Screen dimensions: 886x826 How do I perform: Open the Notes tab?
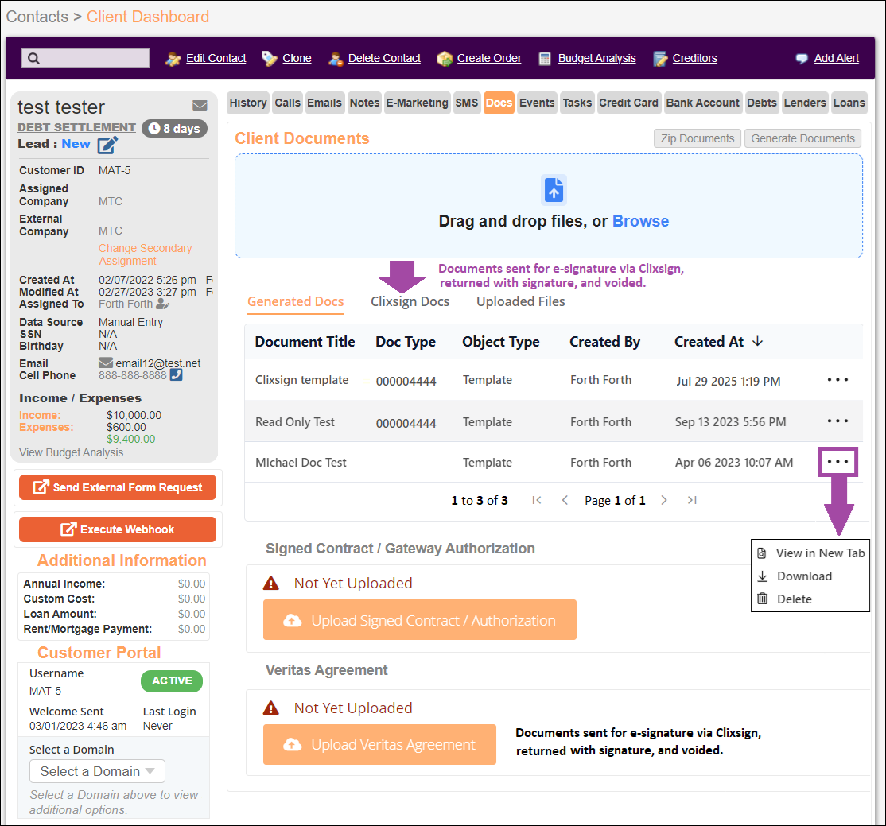click(x=364, y=103)
